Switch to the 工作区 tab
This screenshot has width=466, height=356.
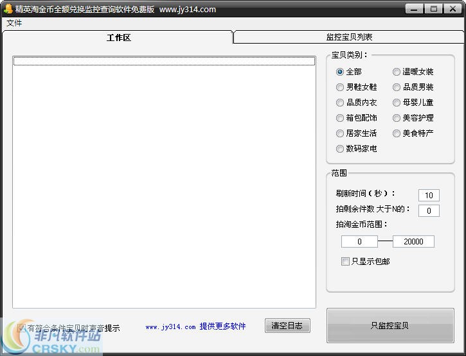[x=118, y=37]
